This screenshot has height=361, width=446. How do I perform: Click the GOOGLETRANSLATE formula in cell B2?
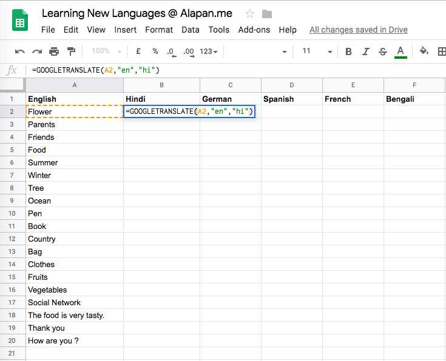pyautogui.click(x=189, y=111)
